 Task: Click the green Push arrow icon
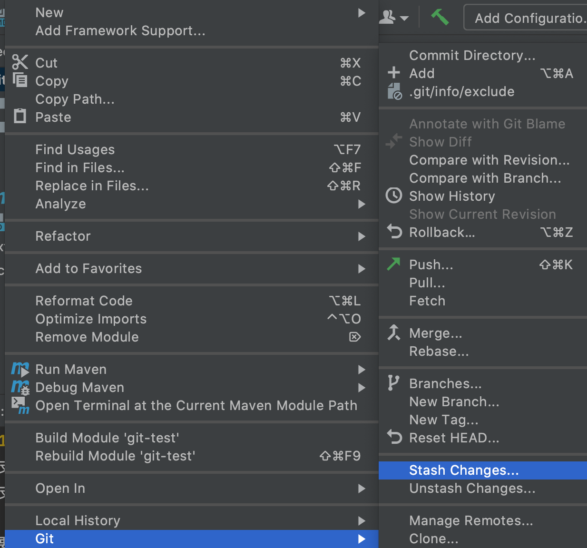point(394,264)
